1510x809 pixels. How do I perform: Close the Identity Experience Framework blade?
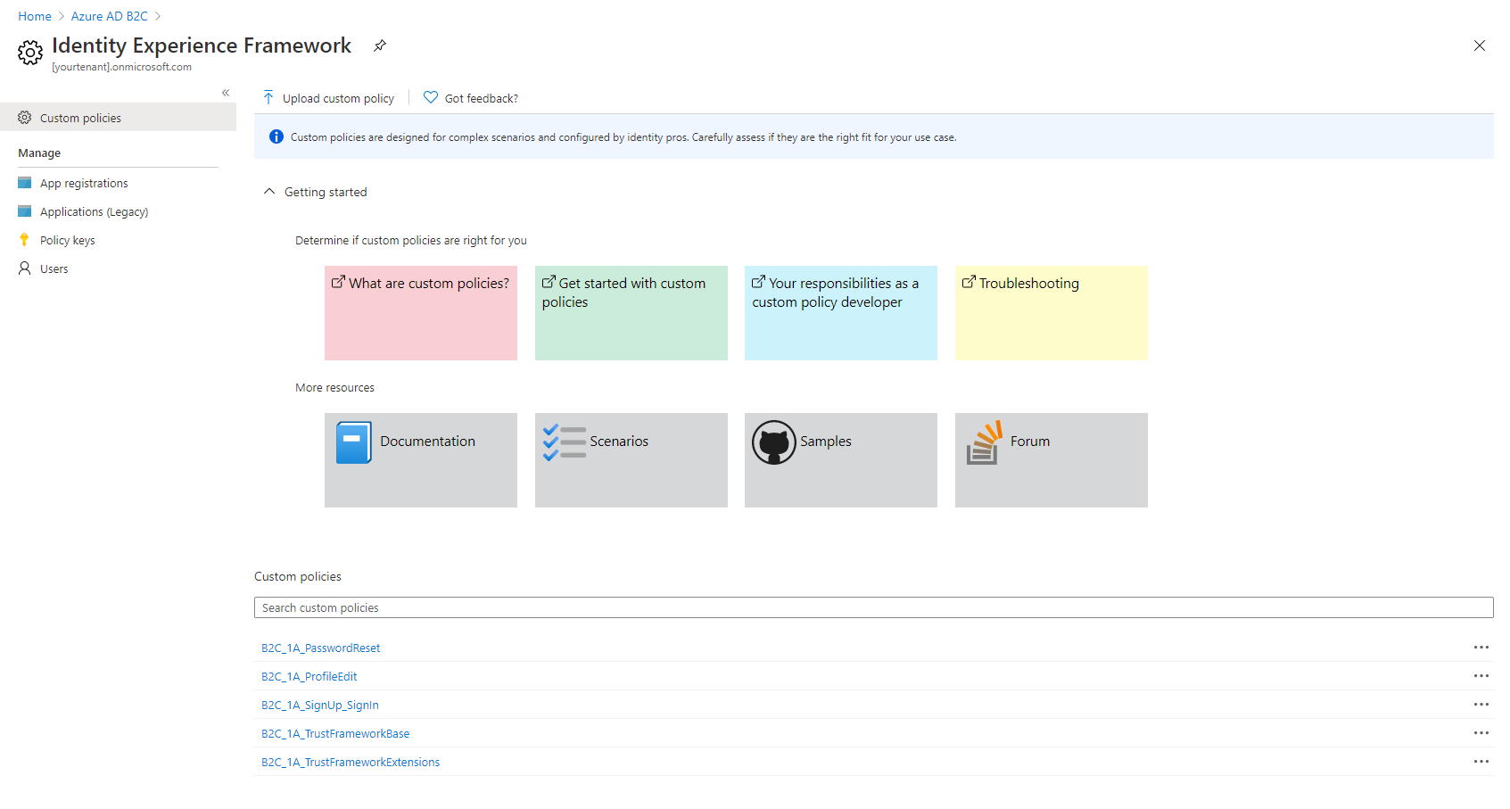pos(1480,45)
